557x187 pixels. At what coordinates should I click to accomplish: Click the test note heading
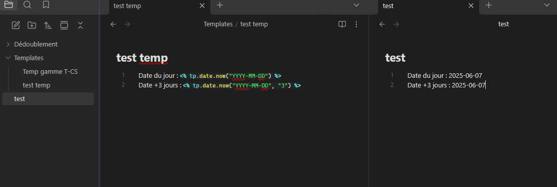click(395, 58)
